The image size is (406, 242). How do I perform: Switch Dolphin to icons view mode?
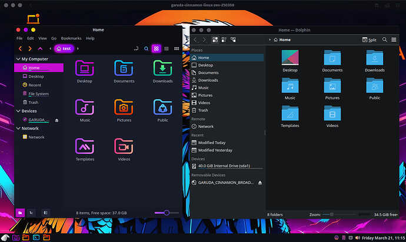pyautogui.click(x=215, y=39)
